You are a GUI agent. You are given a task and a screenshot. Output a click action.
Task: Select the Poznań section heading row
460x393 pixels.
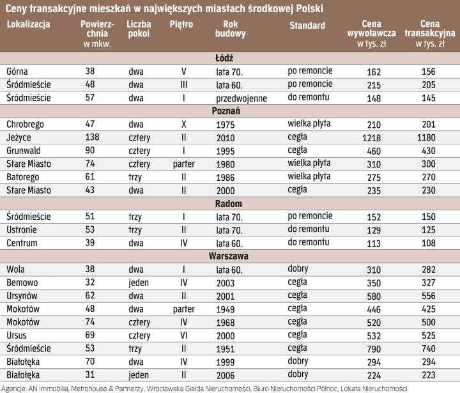229,110
